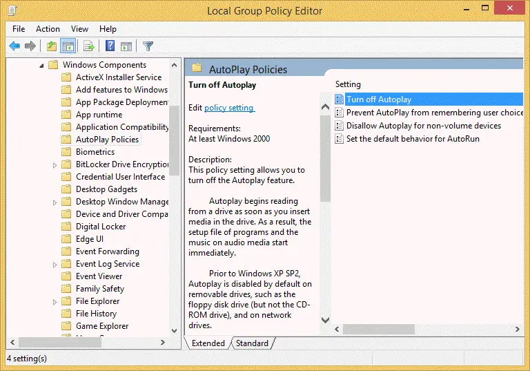Click settings list scroll left arrow
Viewport: 530px width, 371px height.
tap(337, 329)
